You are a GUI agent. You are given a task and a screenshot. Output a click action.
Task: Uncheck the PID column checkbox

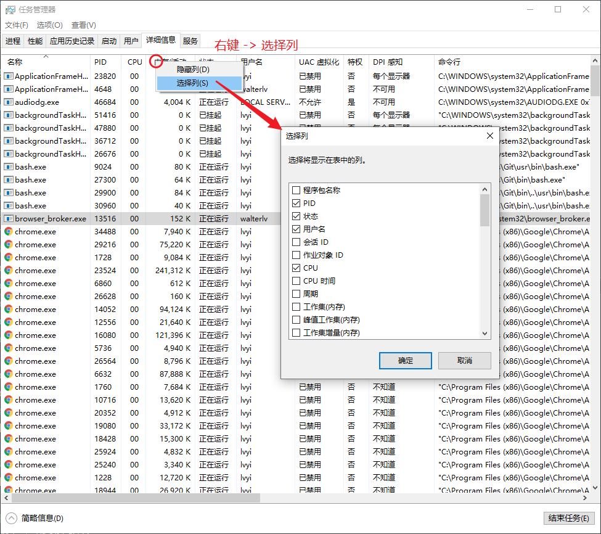point(296,203)
